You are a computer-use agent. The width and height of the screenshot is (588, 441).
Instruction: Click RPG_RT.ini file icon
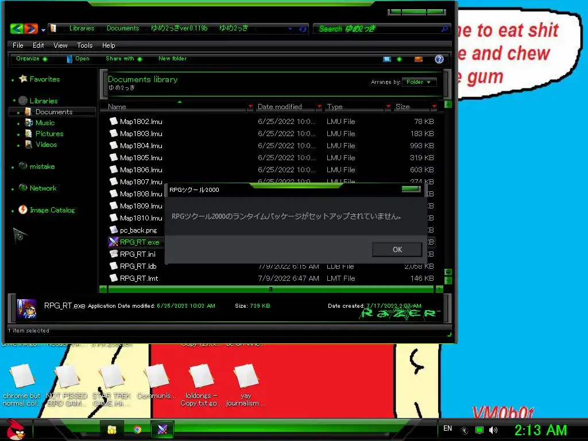[x=114, y=254]
